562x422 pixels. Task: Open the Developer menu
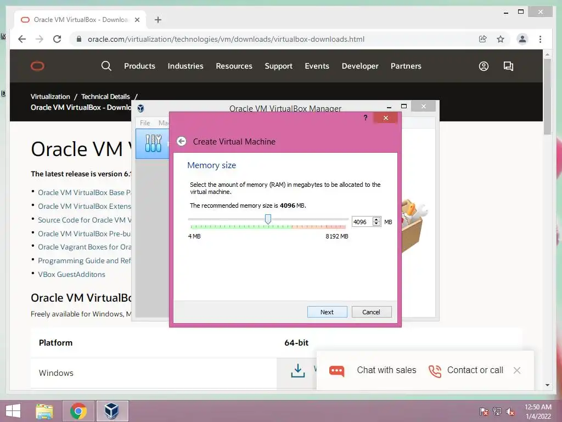tap(360, 66)
